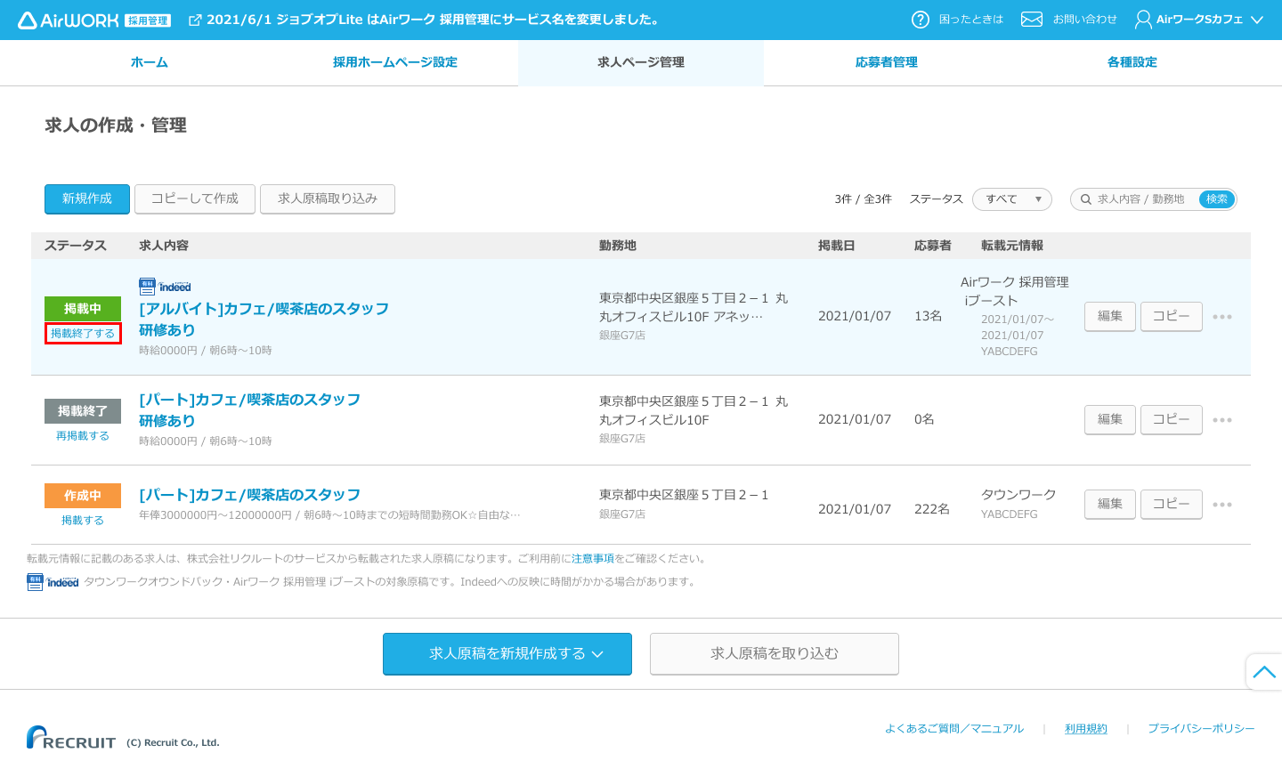Click the Airワーク 採用管理 iブースト source text
Screen dimensions: 1282x769
(1015, 291)
